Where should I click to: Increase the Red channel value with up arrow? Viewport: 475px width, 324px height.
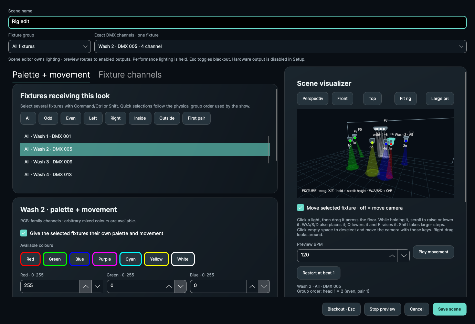pyautogui.click(x=86, y=286)
